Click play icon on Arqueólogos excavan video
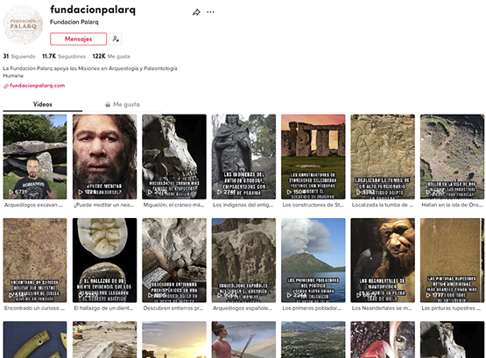 11,192
